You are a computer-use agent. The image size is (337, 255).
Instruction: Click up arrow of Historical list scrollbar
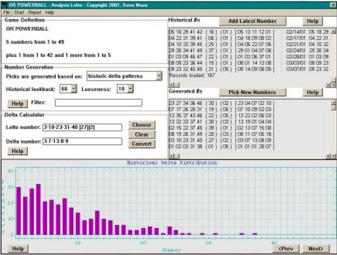[x=333, y=32]
